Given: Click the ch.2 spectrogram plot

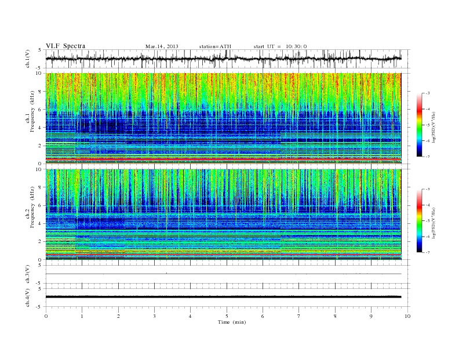Looking at the screenshot, I should coord(223,215).
